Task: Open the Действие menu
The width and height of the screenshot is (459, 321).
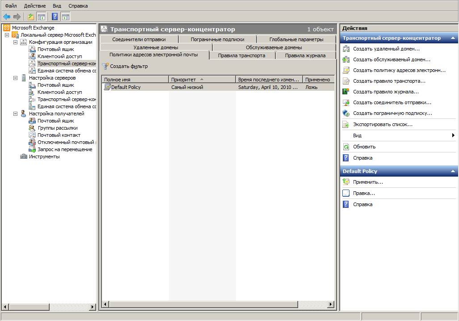Action: tap(35, 6)
